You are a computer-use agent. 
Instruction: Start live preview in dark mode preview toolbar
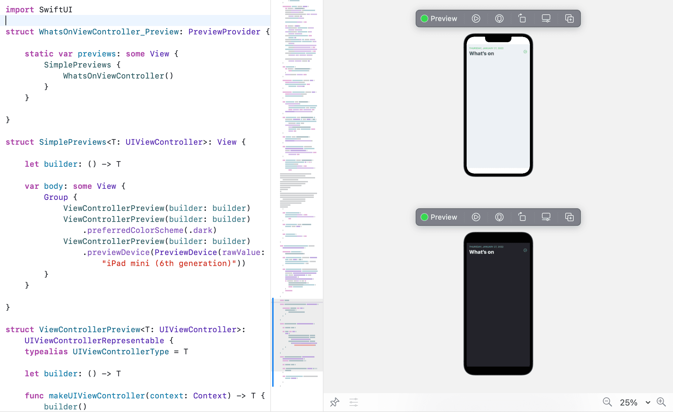tap(476, 217)
